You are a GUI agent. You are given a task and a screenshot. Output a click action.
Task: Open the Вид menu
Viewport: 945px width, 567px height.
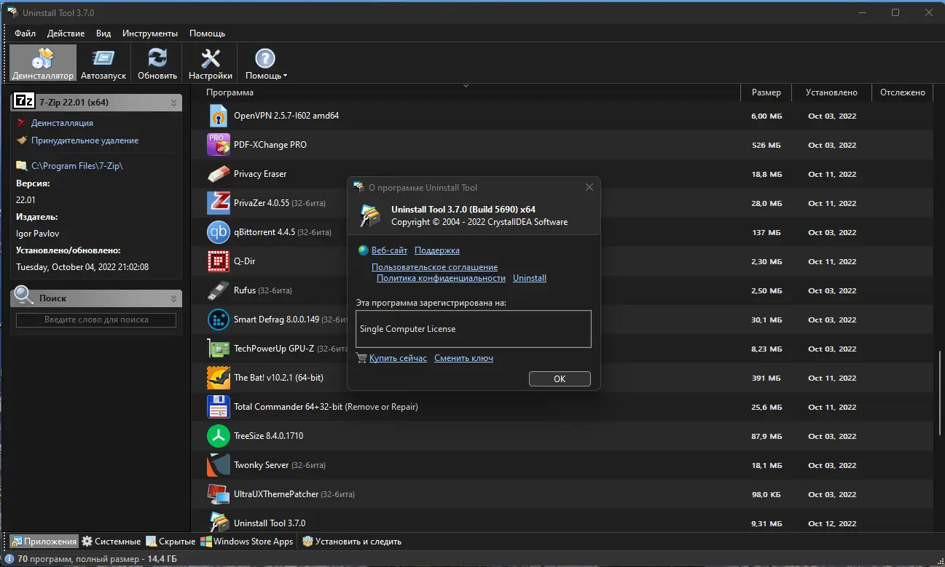[103, 33]
